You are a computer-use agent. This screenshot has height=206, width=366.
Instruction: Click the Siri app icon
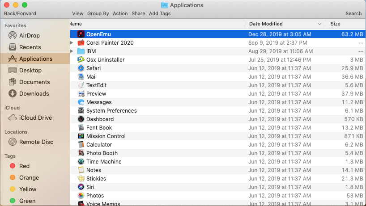81,187
